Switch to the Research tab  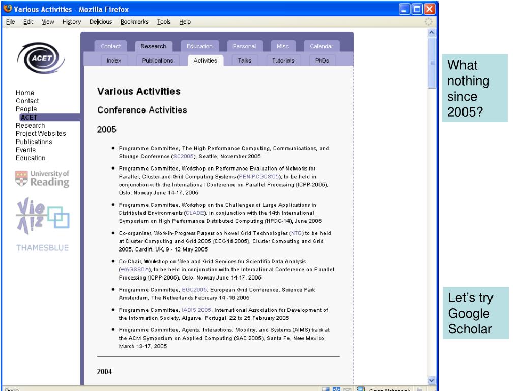(154, 46)
